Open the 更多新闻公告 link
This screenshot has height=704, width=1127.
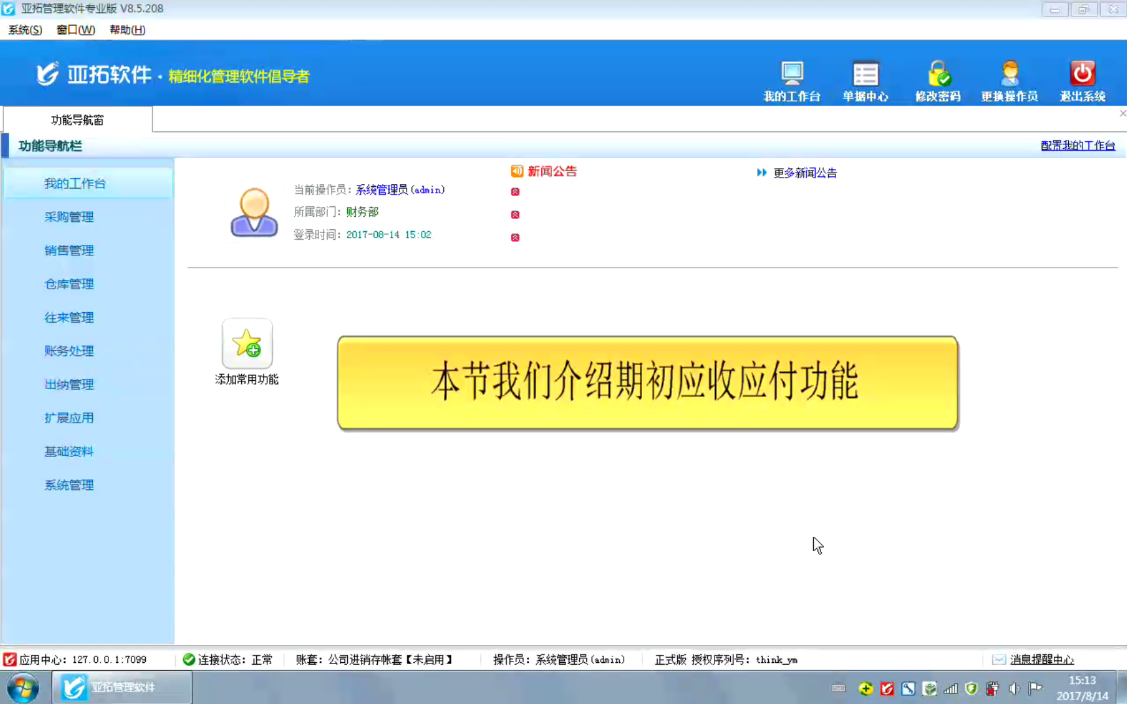coord(804,173)
